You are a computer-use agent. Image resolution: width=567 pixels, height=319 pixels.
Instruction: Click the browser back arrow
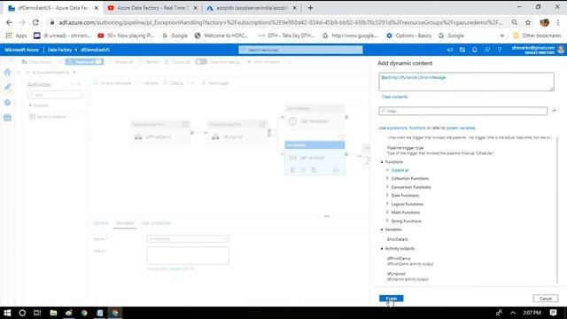[x=9, y=22]
